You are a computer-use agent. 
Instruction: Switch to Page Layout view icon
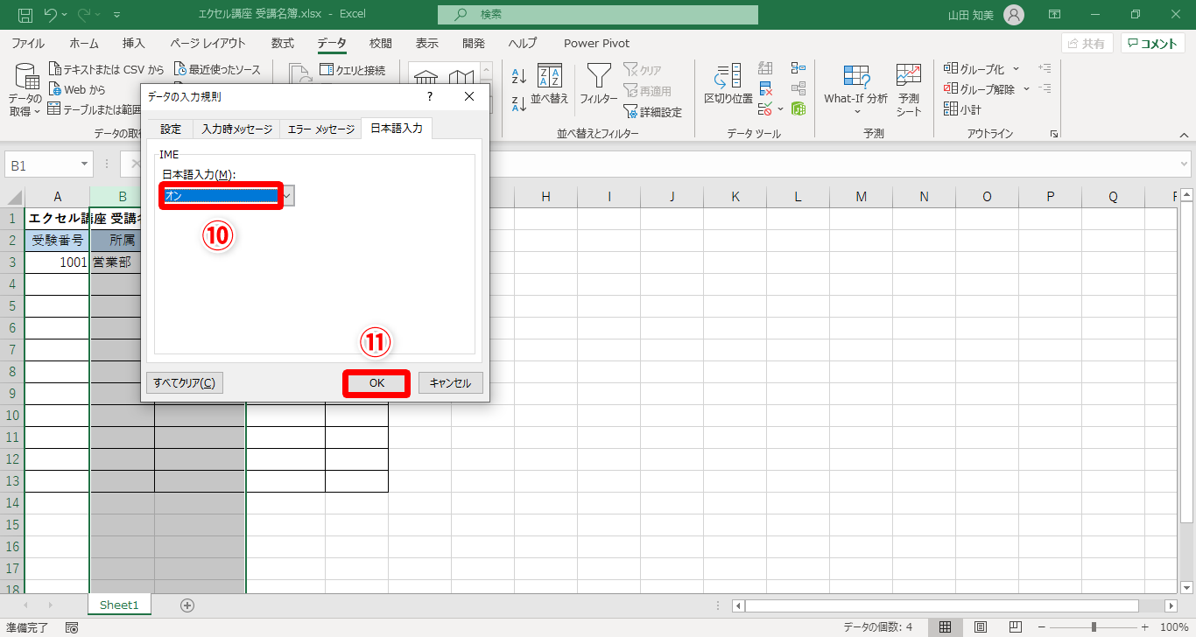coord(981,627)
